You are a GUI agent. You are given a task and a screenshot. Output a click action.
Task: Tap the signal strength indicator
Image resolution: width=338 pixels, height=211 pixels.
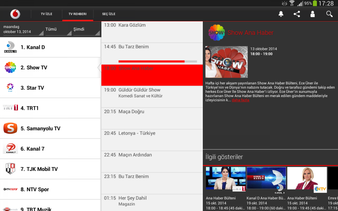[x=300, y=4]
